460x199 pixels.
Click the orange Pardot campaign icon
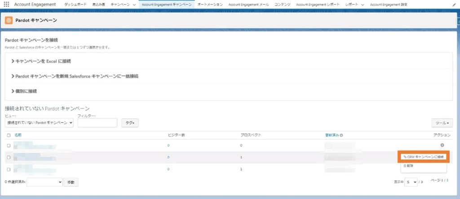(x=9, y=21)
